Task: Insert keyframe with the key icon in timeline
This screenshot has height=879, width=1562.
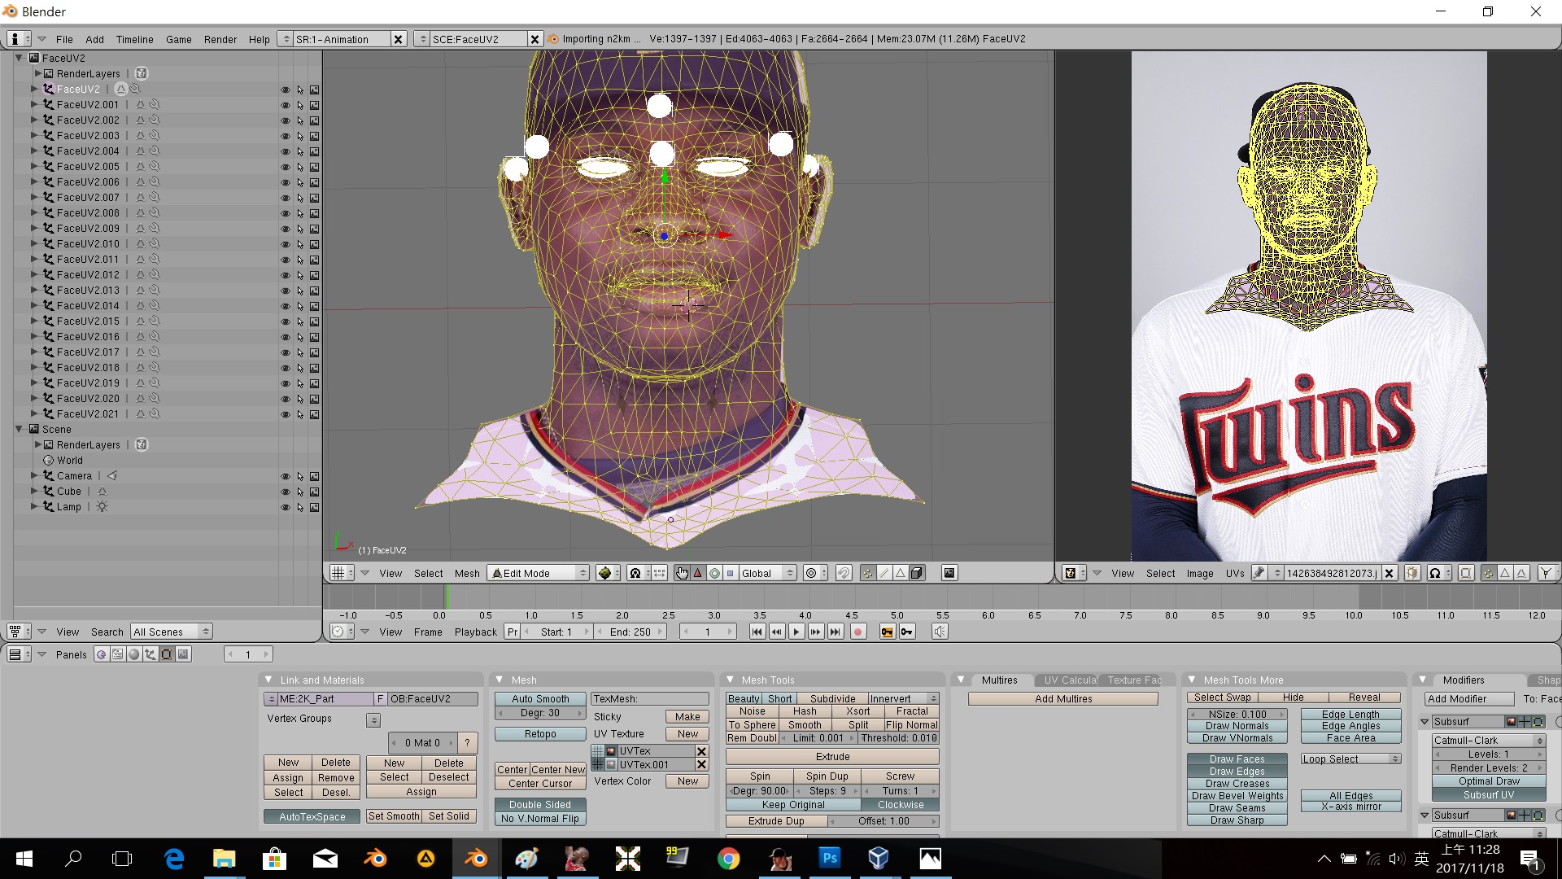Action: pyautogui.click(x=887, y=632)
